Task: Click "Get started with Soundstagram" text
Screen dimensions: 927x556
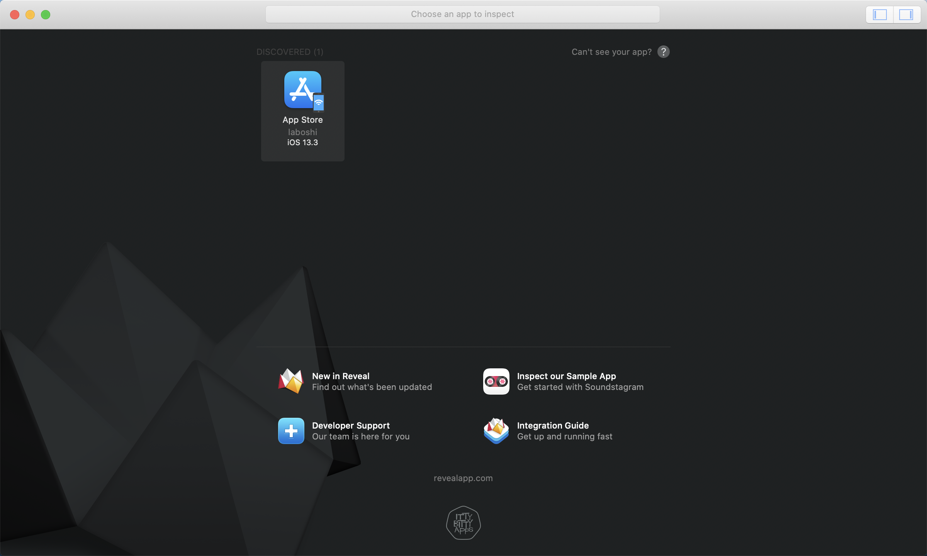Action: 581,387
